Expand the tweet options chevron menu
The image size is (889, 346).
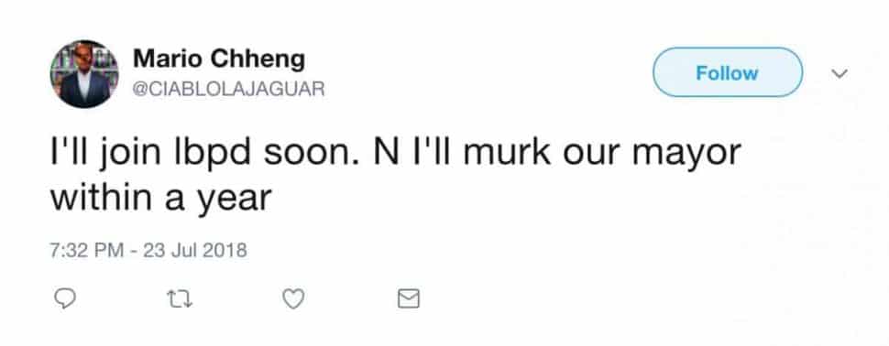(840, 73)
